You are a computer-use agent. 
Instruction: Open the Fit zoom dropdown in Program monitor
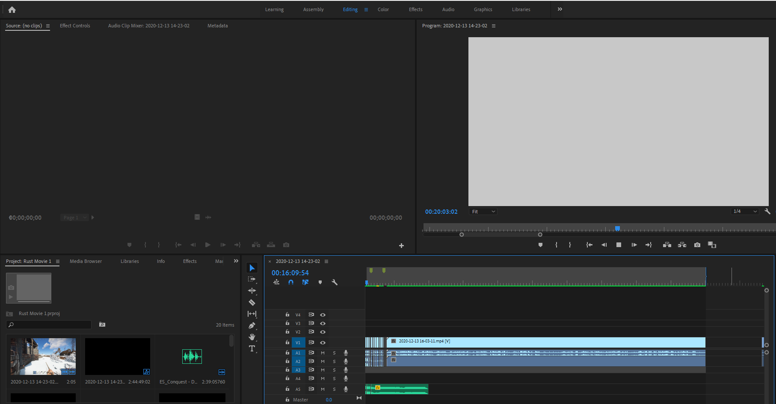(483, 211)
